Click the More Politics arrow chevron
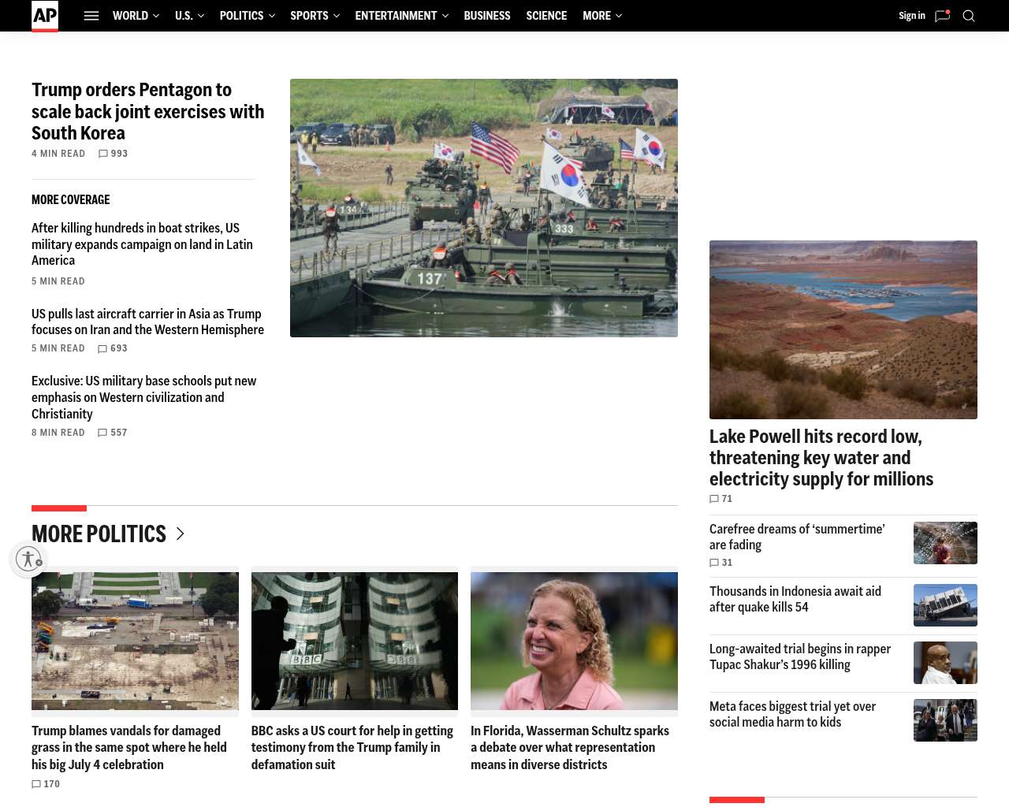Viewport: 1009px width, 807px height. coord(180,534)
